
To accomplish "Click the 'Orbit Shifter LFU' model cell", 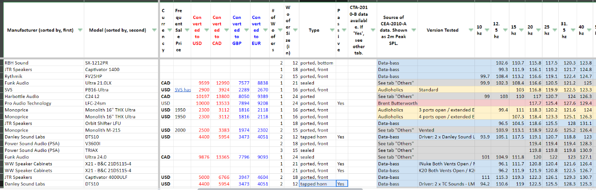I will [x=121, y=123].
